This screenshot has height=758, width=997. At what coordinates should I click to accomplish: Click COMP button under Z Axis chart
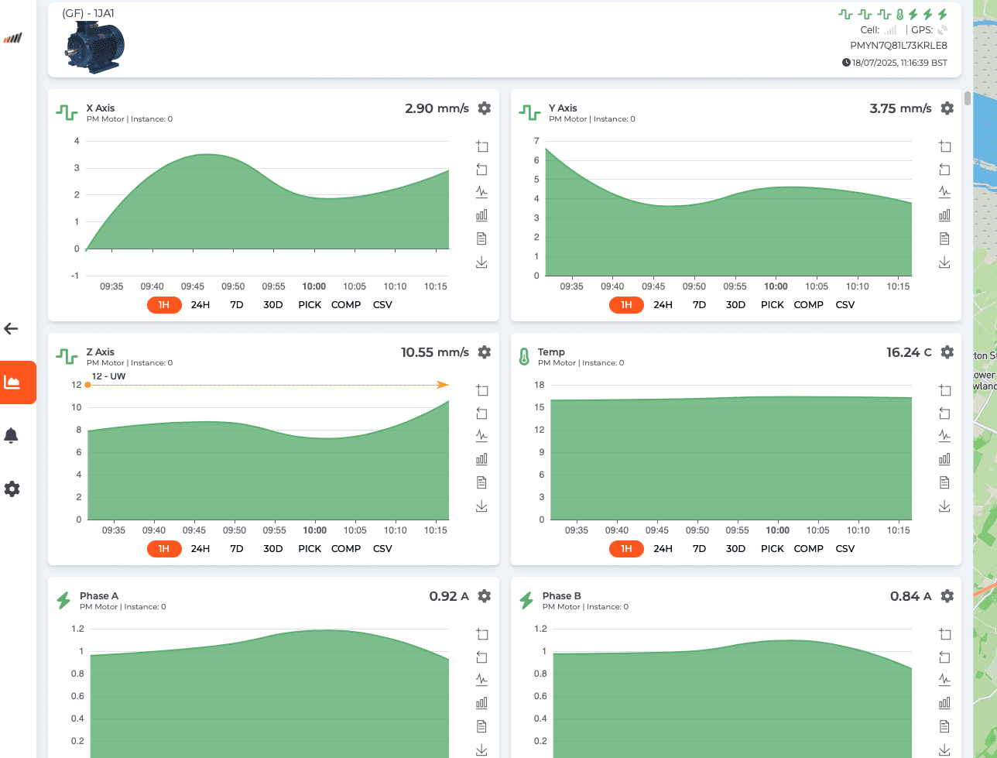[x=346, y=549]
